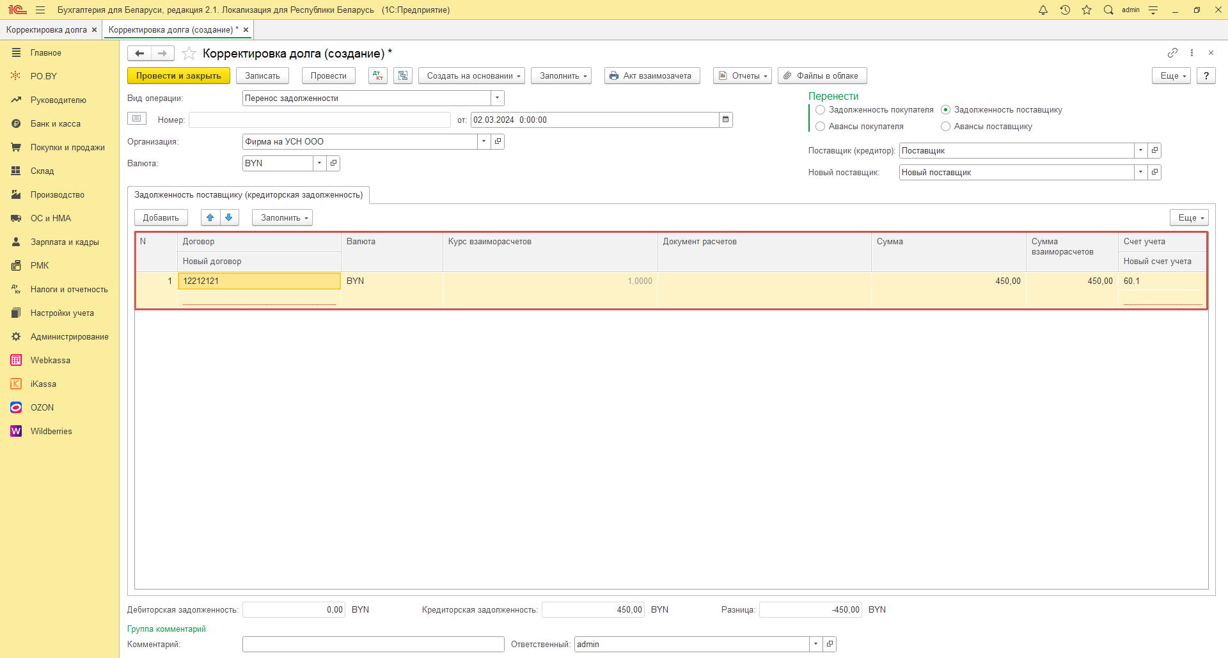This screenshot has width=1228, height=658.
Task: Open Создать на основании dropdown
Action: click(x=472, y=75)
